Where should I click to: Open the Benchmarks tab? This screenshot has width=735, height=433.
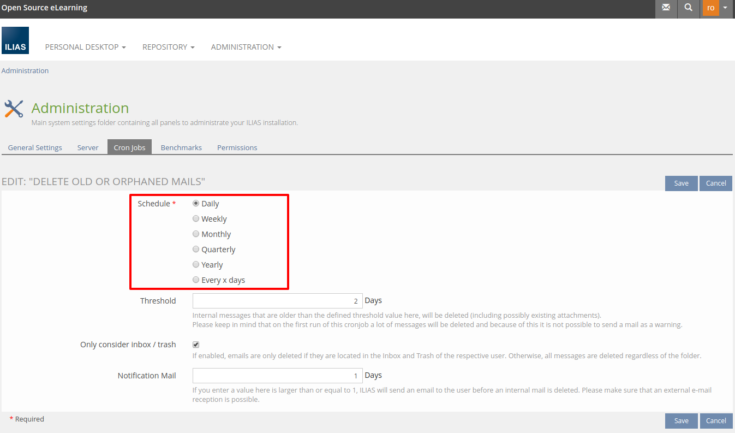(x=181, y=147)
